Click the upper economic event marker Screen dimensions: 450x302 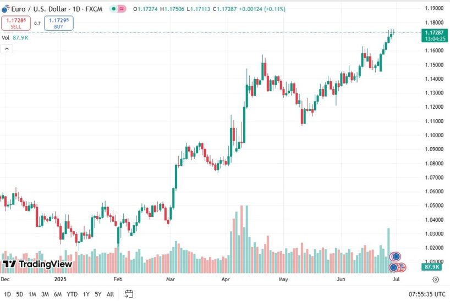pos(395,256)
